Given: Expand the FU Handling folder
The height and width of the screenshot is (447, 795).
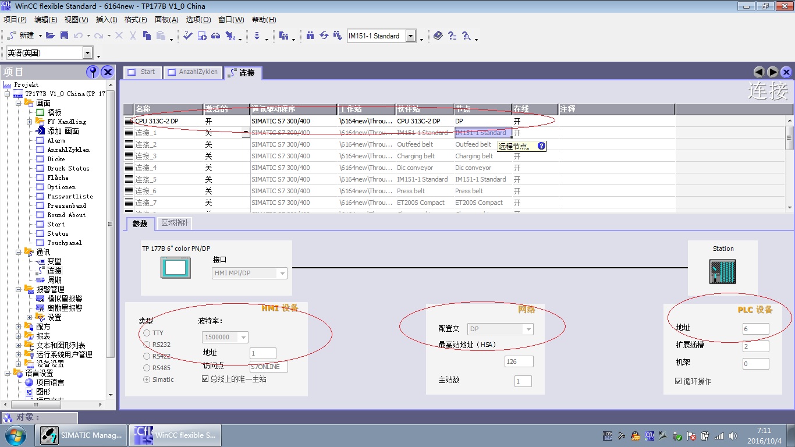Looking at the screenshot, I should [29, 122].
